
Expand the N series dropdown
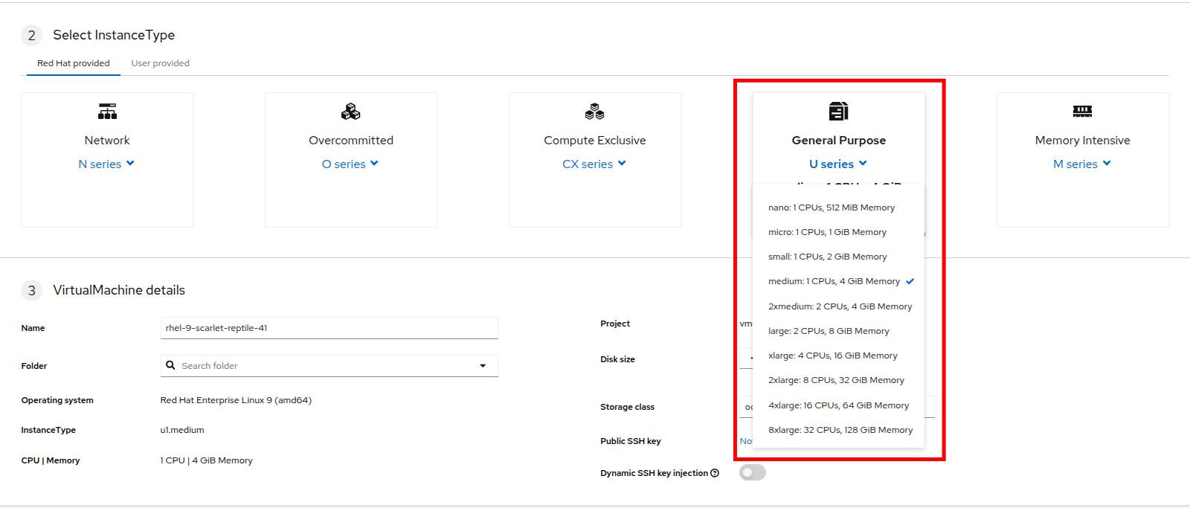106,164
